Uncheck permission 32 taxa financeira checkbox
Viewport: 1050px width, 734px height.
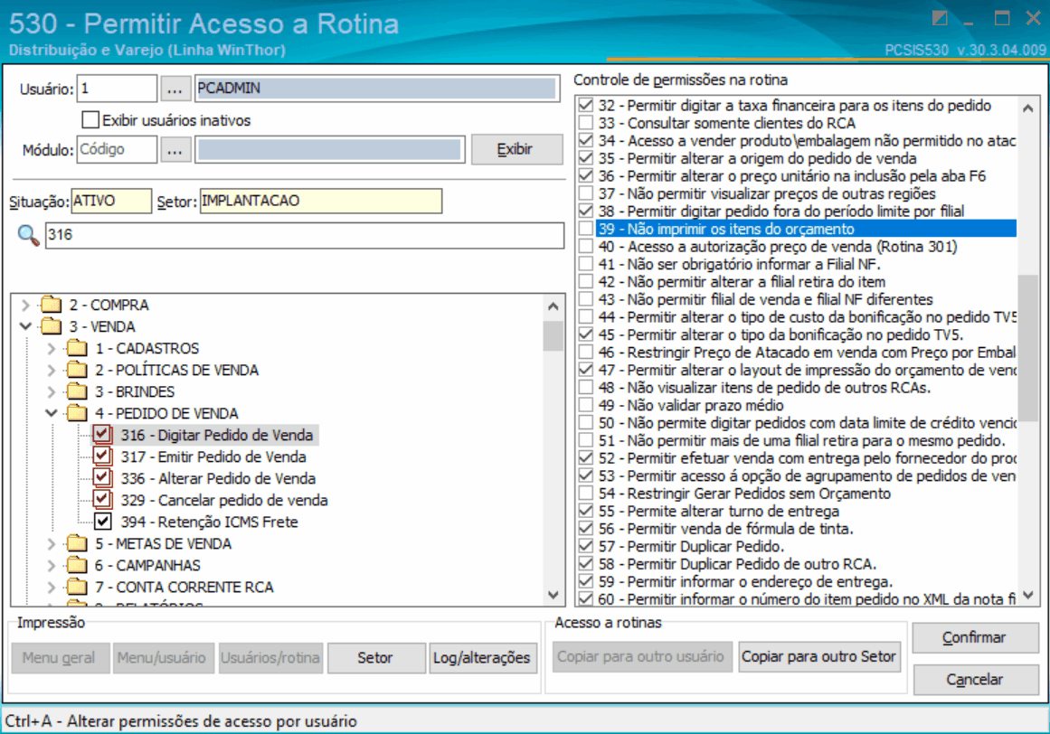tap(586, 105)
